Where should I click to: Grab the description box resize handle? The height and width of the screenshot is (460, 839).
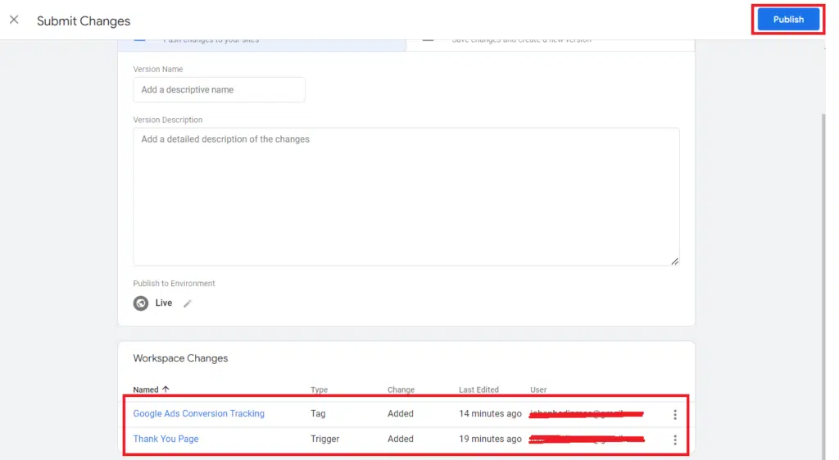pyautogui.click(x=674, y=261)
